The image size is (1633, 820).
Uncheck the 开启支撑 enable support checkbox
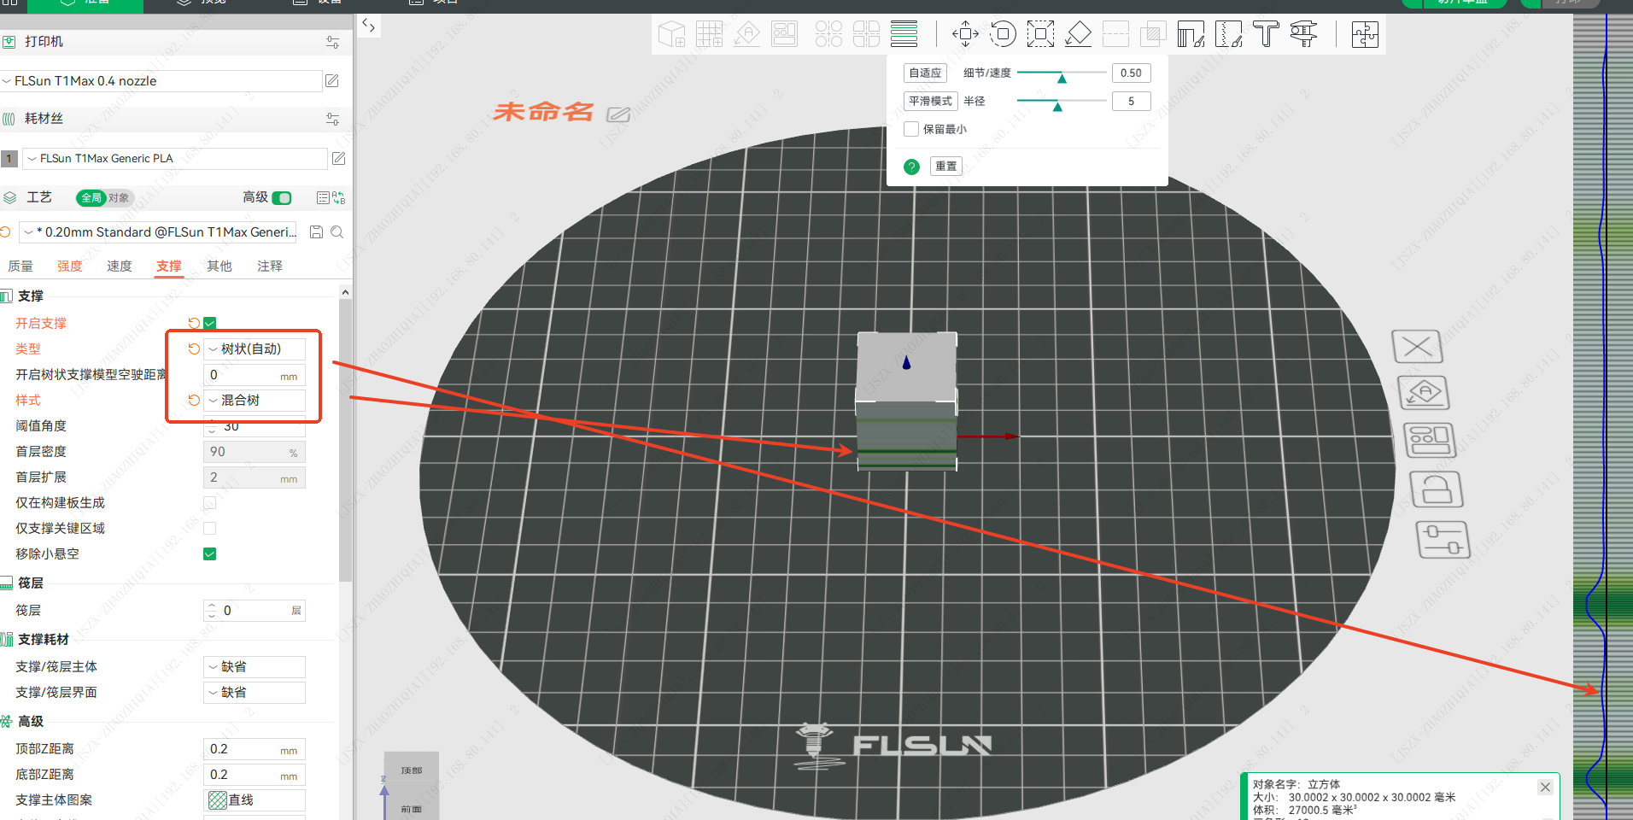point(210,324)
